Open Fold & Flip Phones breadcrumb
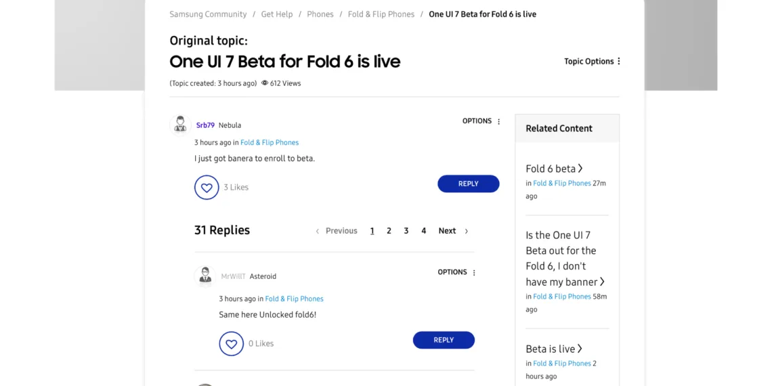This screenshot has width=772, height=386. tap(381, 14)
